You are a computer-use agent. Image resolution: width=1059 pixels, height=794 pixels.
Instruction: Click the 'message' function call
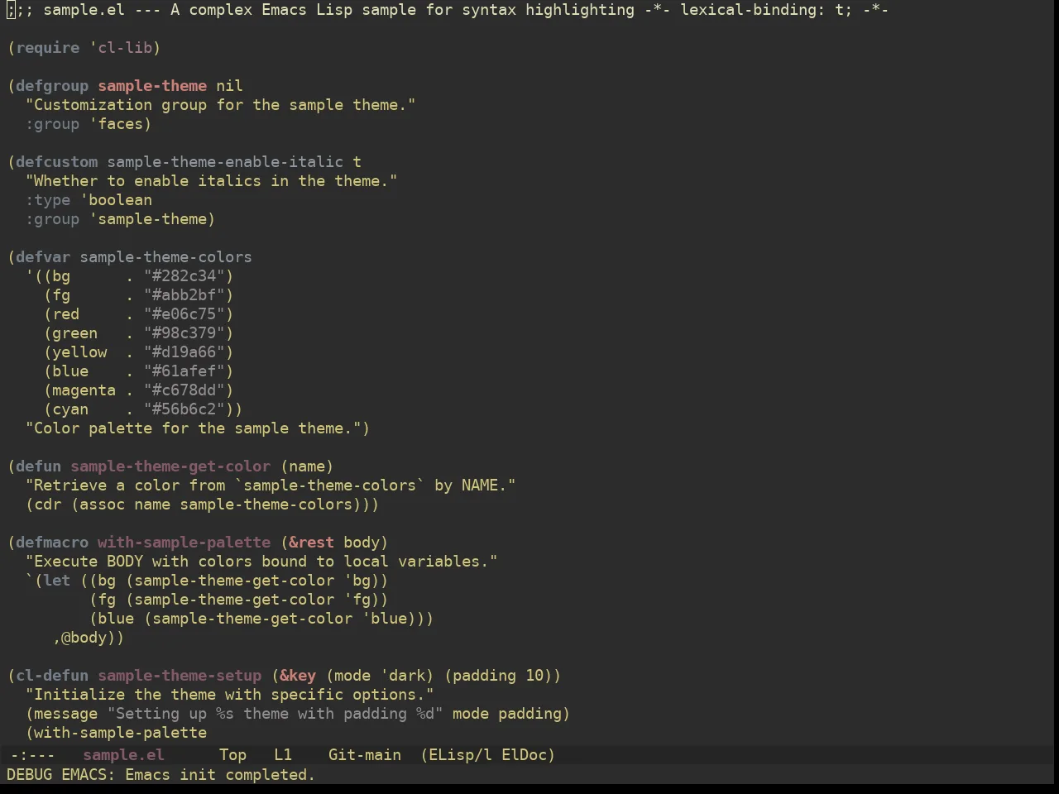pyautogui.click(x=66, y=714)
